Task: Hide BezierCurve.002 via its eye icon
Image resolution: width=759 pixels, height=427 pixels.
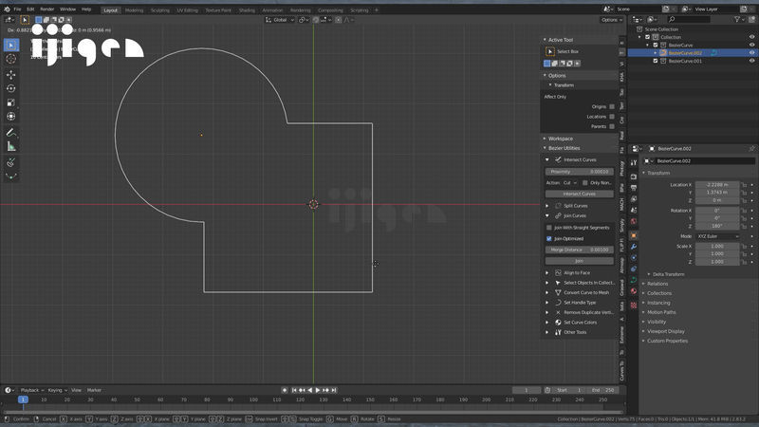Action: pyautogui.click(x=751, y=53)
